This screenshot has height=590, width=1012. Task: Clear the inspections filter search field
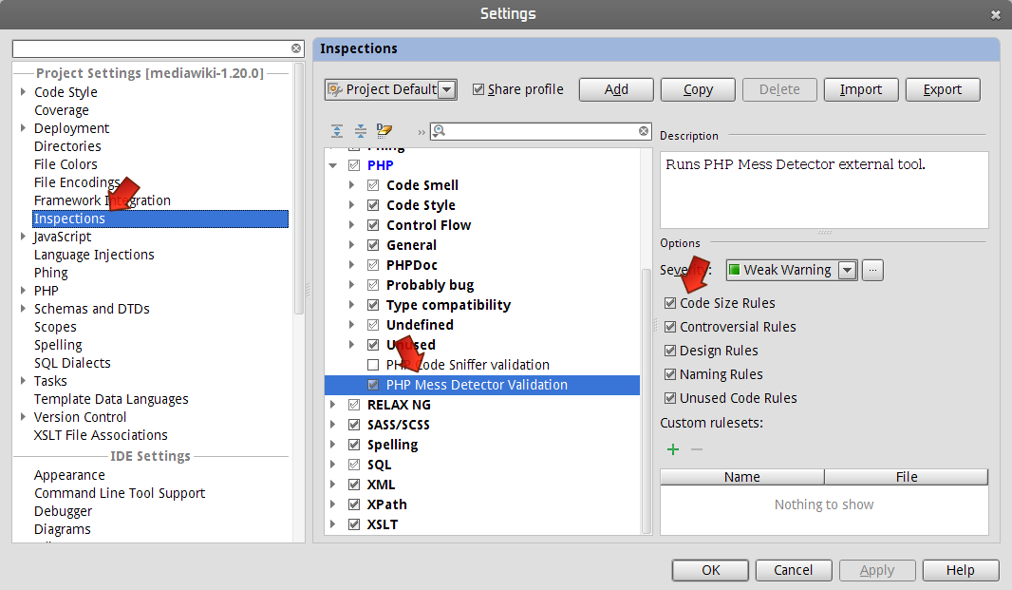644,131
